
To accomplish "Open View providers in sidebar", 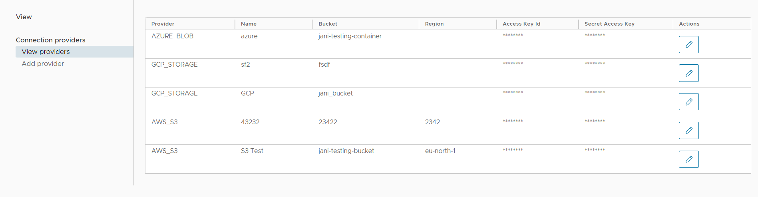I will click(x=46, y=52).
